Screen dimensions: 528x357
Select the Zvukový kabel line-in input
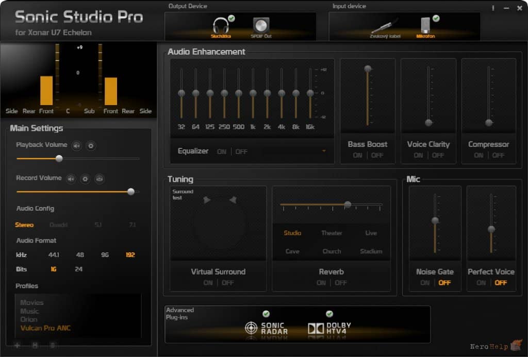click(x=385, y=29)
